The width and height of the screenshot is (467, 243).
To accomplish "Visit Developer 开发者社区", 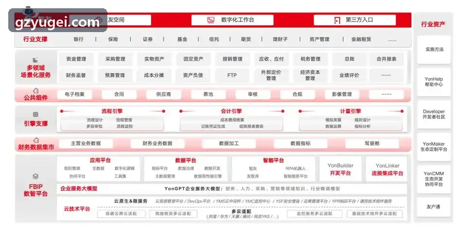I will tap(434, 114).
